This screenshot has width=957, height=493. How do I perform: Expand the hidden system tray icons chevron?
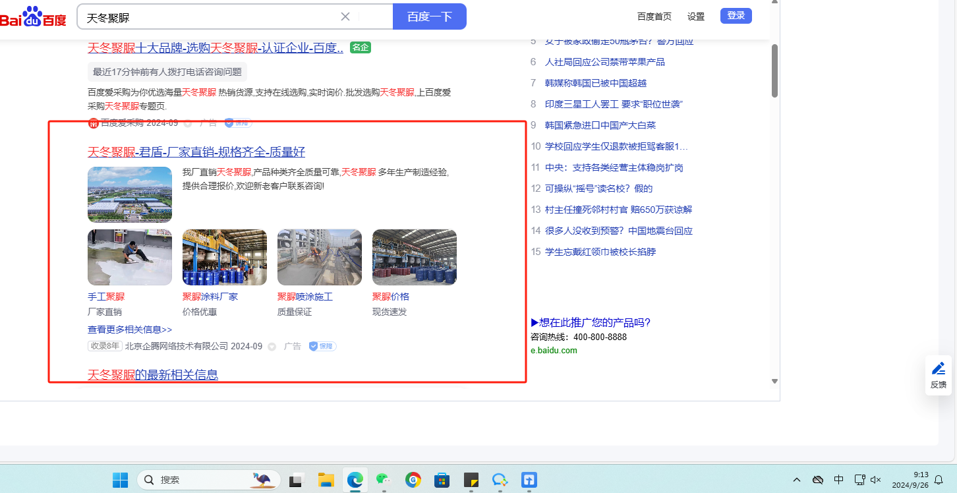(x=797, y=479)
